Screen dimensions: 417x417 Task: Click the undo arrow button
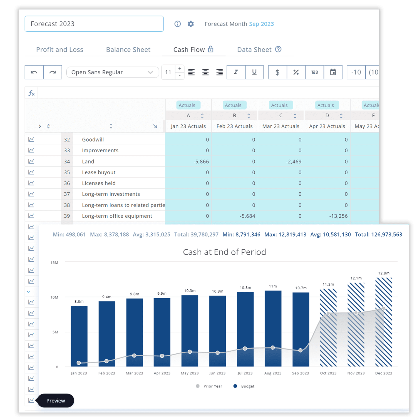point(34,72)
